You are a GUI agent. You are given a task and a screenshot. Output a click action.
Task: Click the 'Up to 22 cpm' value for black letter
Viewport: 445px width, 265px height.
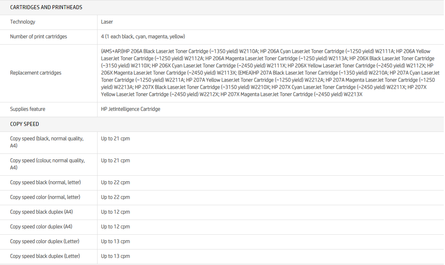pos(115,183)
